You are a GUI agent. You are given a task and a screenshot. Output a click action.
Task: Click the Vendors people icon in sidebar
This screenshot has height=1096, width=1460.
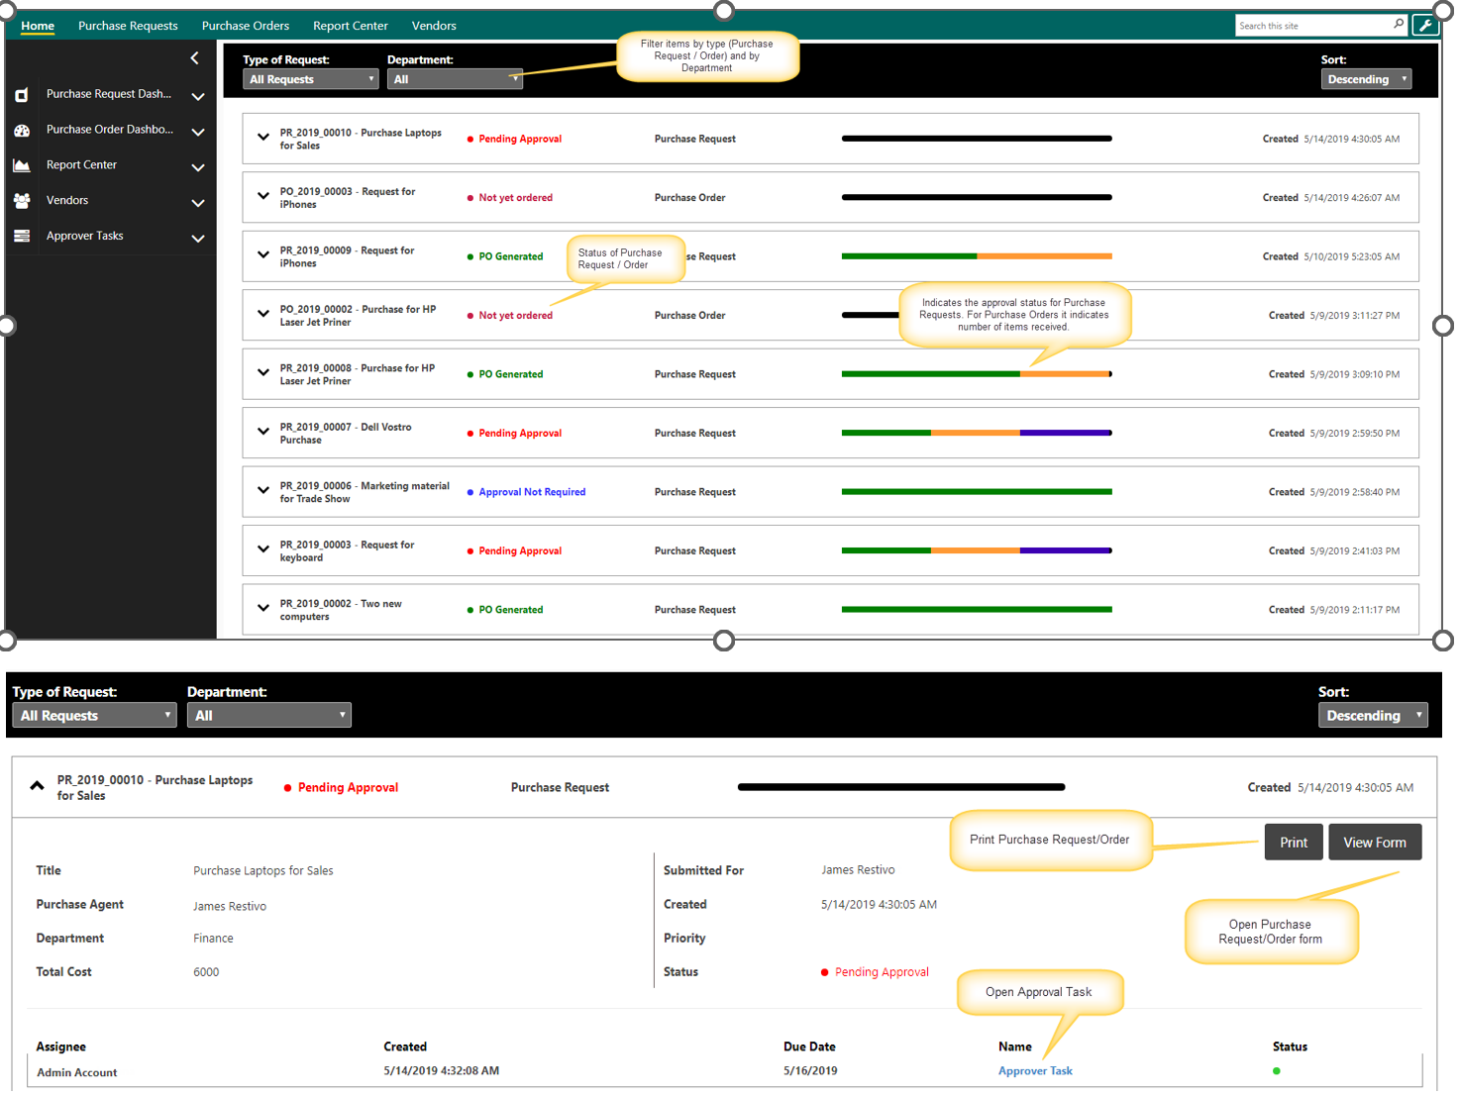coord(22,201)
